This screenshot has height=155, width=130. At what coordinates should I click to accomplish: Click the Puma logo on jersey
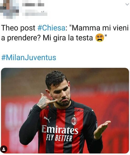pos(47,119)
